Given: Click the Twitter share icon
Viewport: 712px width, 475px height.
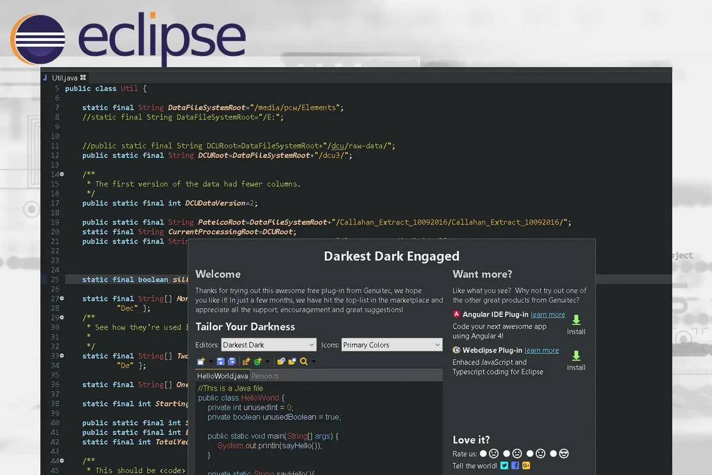Looking at the screenshot, I should (504, 465).
